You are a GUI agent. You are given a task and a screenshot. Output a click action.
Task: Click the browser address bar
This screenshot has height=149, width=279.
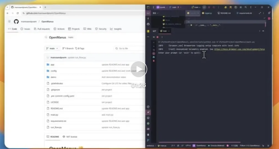(84, 13)
